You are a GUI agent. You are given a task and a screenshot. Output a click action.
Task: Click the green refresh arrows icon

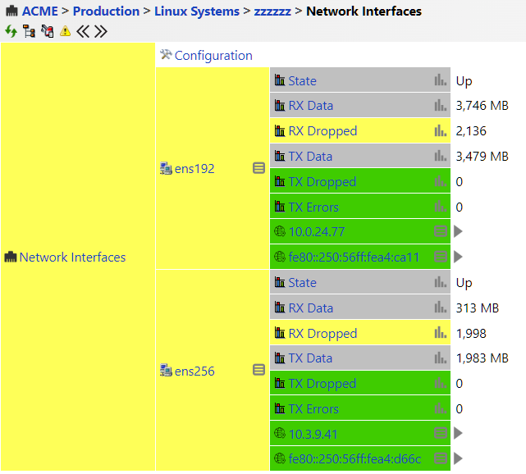[x=11, y=31]
